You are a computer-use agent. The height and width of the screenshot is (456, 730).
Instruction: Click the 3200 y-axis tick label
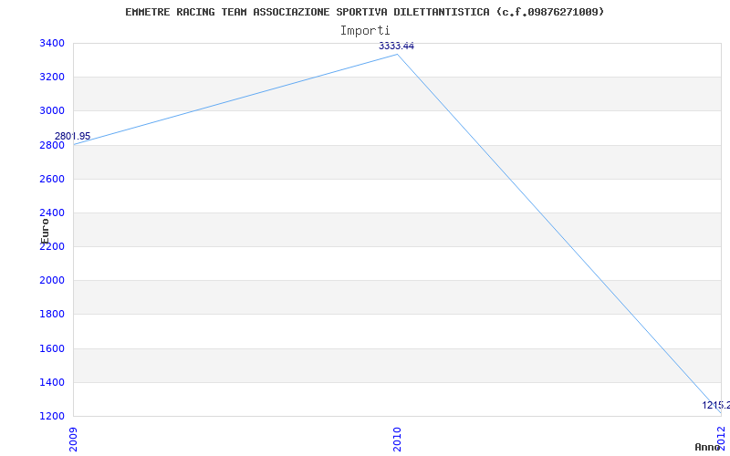[x=50, y=78]
